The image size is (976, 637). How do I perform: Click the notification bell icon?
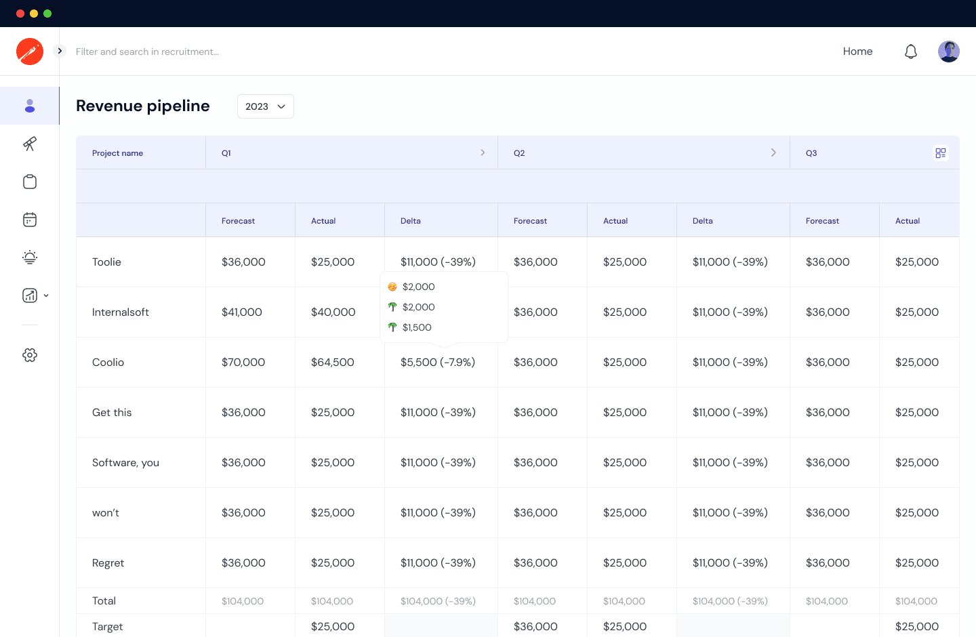(911, 51)
